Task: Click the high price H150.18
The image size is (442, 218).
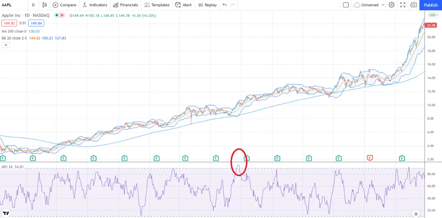Action: point(92,16)
